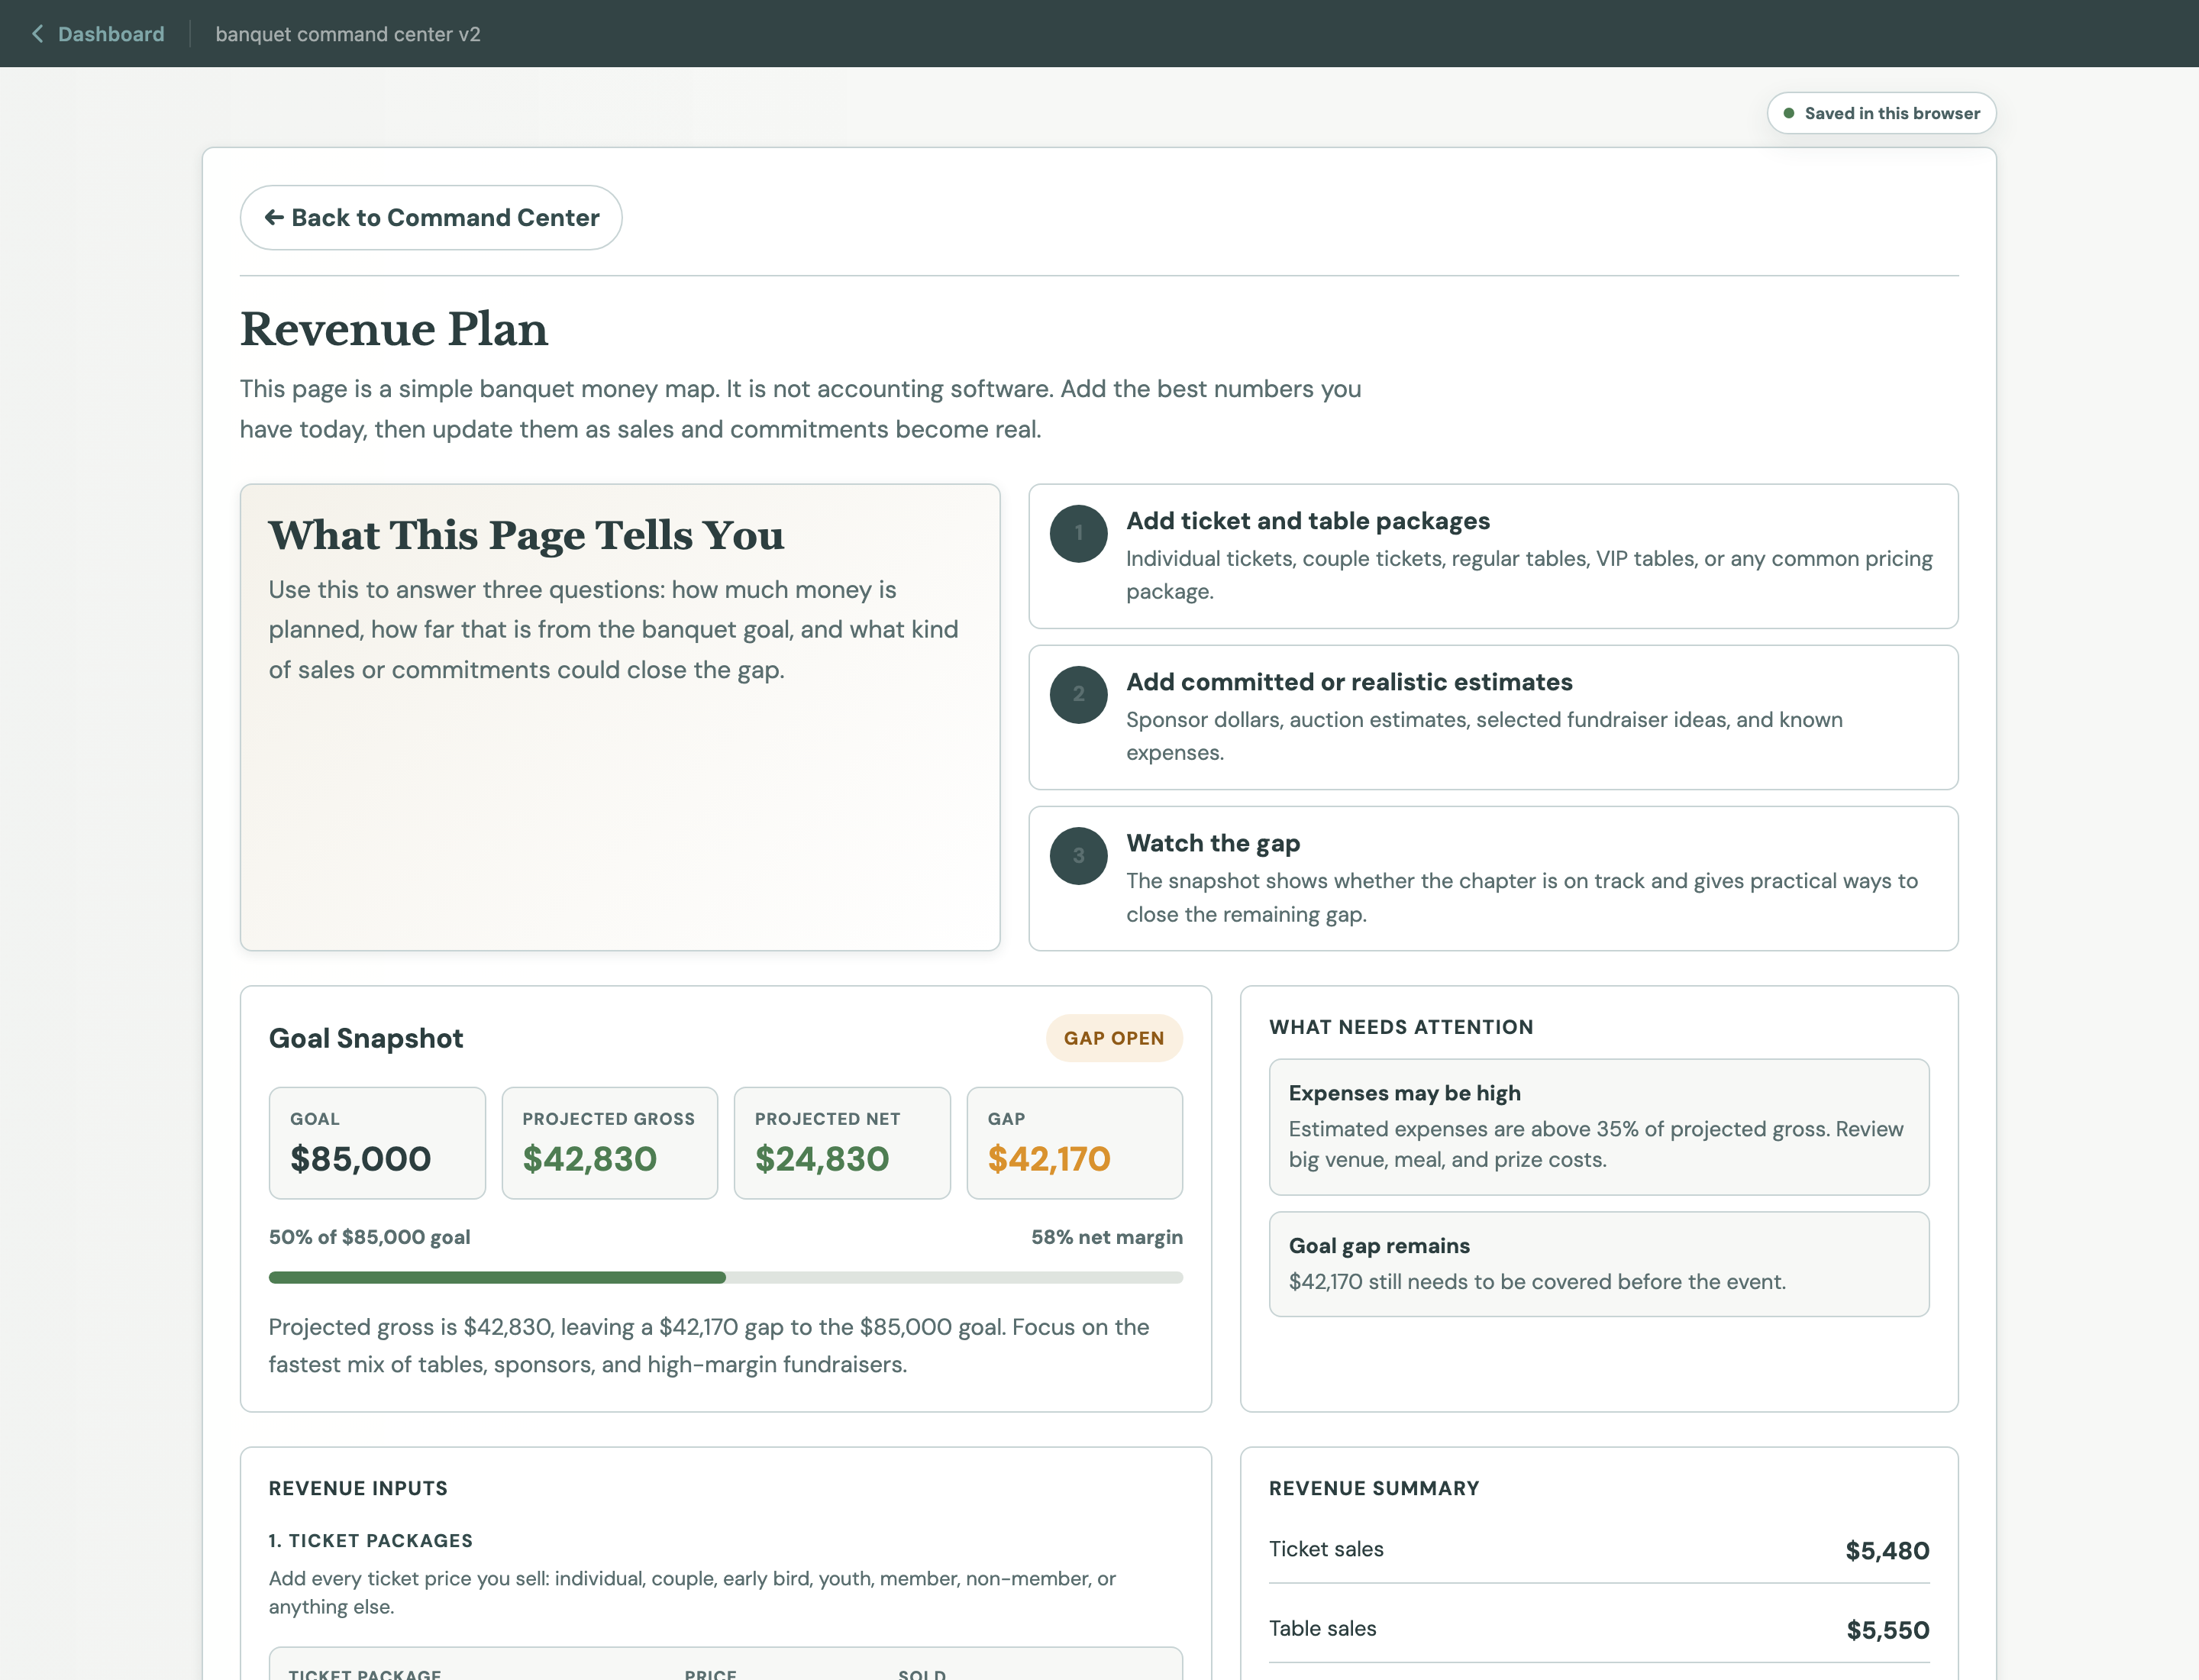Click the Gap $42,170 value
The image size is (2199, 1680).
[1049, 1159]
